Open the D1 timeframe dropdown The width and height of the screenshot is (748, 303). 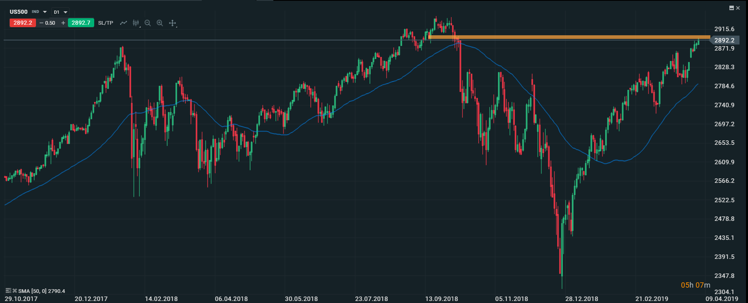[61, 12]
